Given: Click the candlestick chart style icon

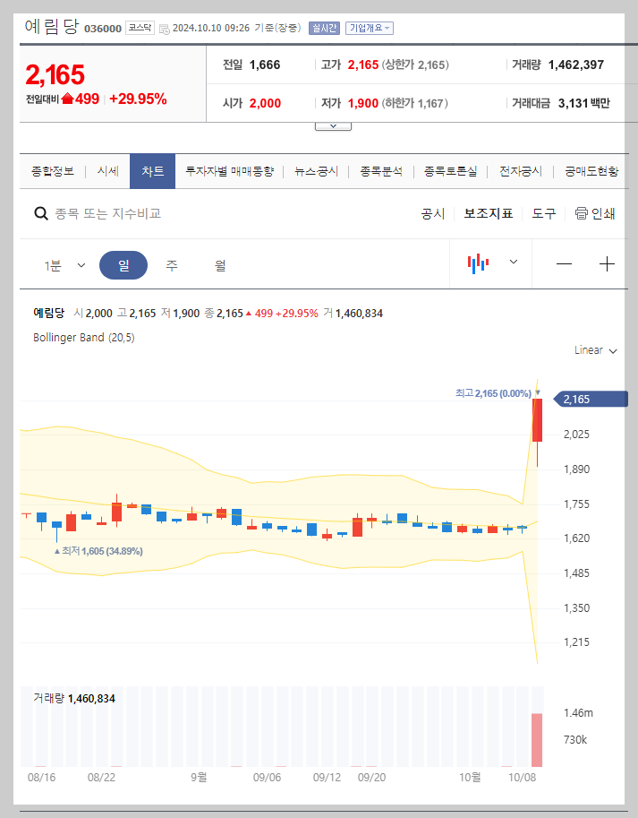Looking at the screenshot, I should pyautogui.click(x=479, y=263).
